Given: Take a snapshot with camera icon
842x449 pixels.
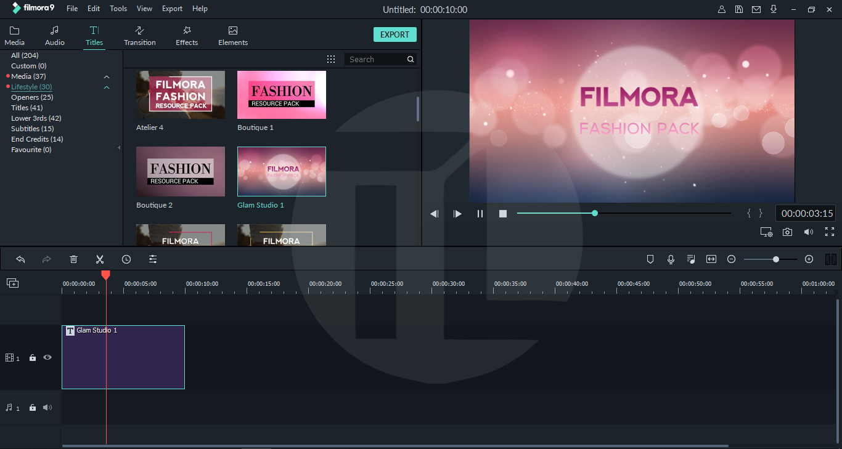Looking at the screenshot, I should [787, 232].
